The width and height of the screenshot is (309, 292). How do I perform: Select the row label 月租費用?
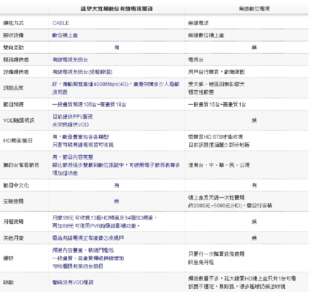click(x=13, y=222)
